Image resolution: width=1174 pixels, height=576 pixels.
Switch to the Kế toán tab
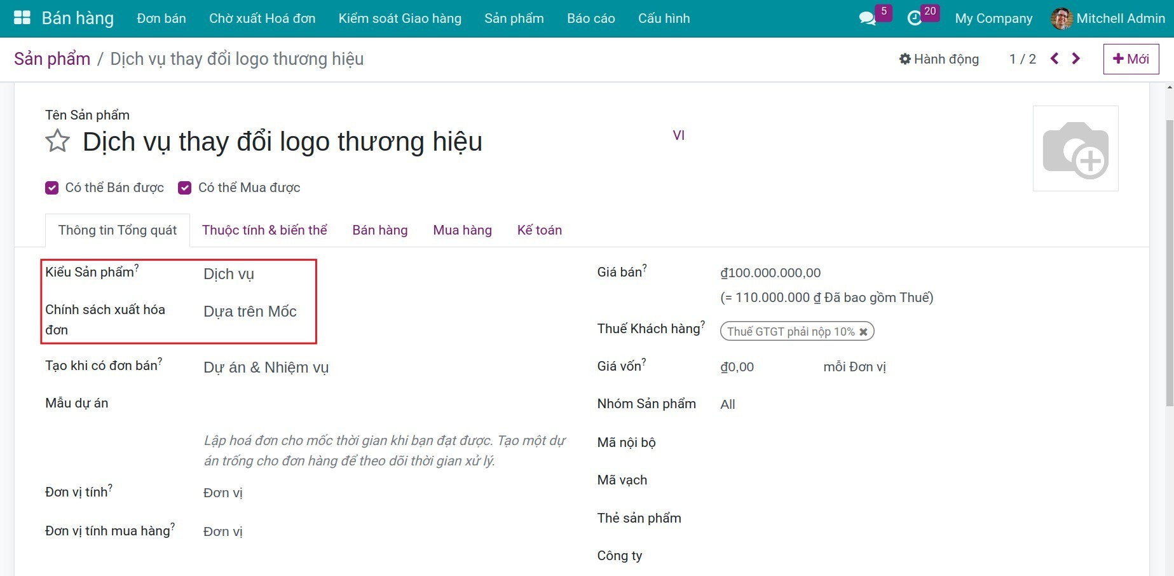tap(539, 230)
